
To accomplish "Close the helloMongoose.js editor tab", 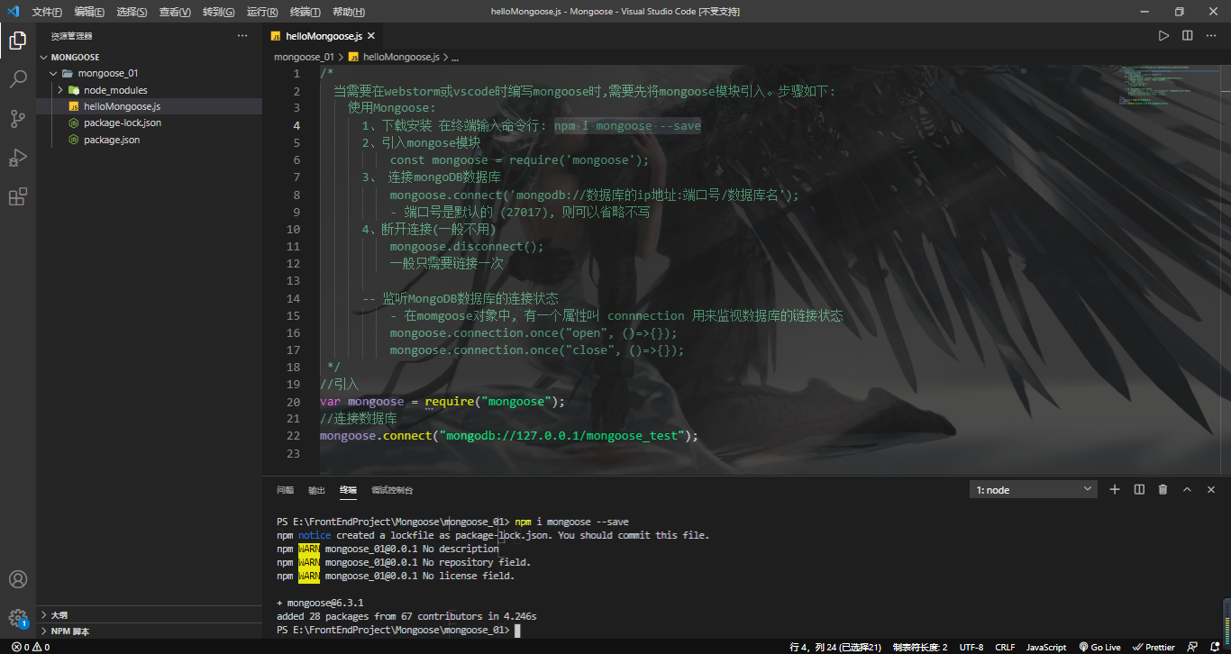I will pos(370,36).
